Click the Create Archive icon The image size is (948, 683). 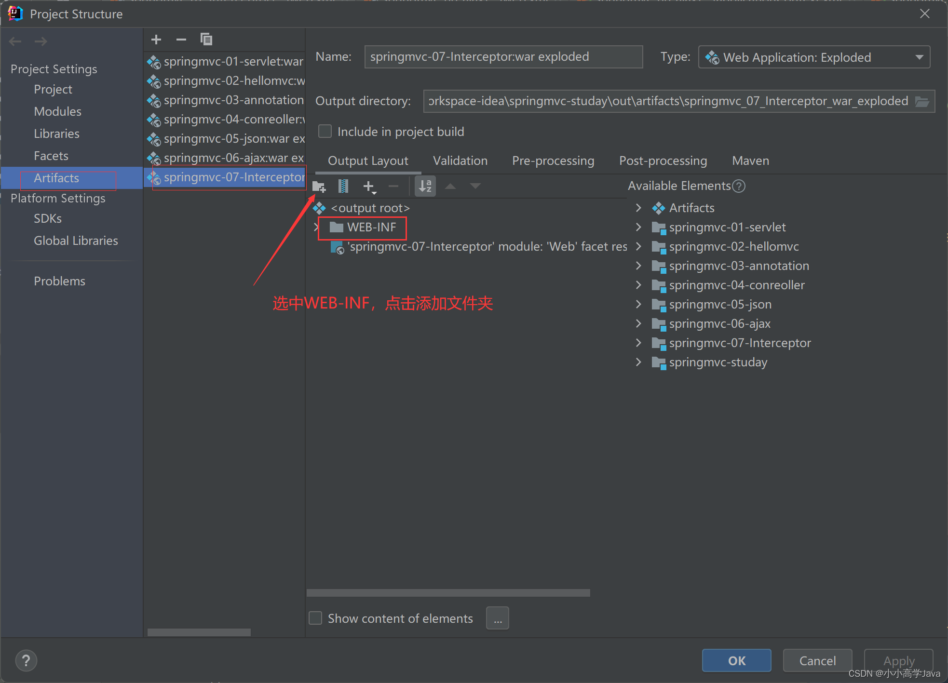point(343,186)
